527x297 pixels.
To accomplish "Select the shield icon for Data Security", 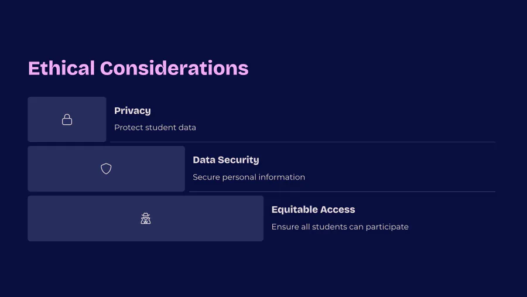I will [x=106, y=169].
